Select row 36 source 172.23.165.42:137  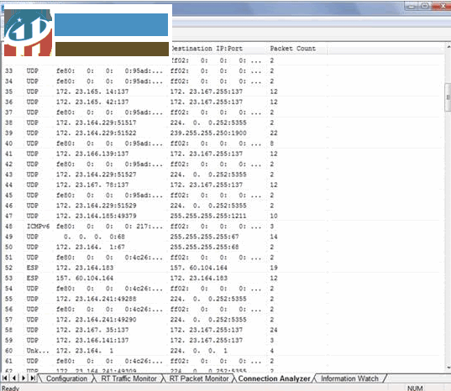tap(92, 102)
